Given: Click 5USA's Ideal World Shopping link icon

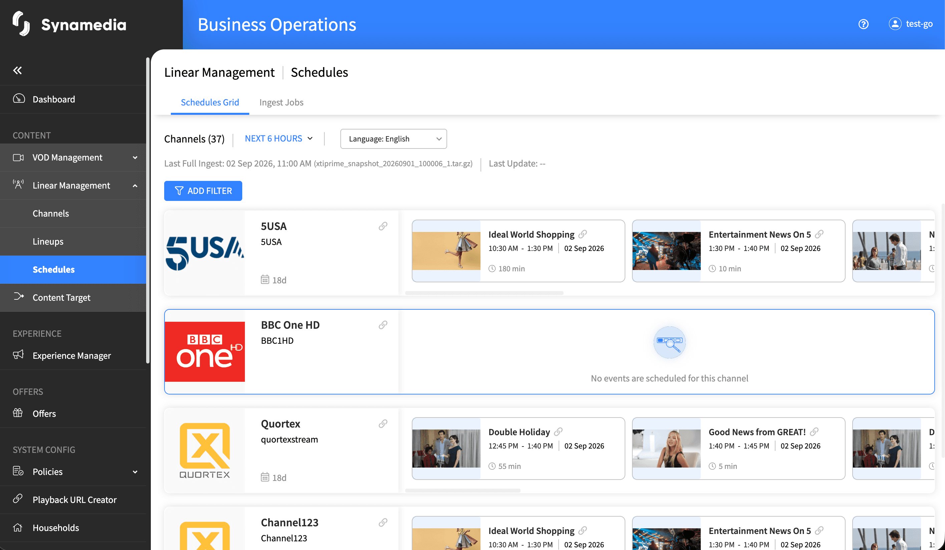Looking at the screenshot, I should [583, 234].
